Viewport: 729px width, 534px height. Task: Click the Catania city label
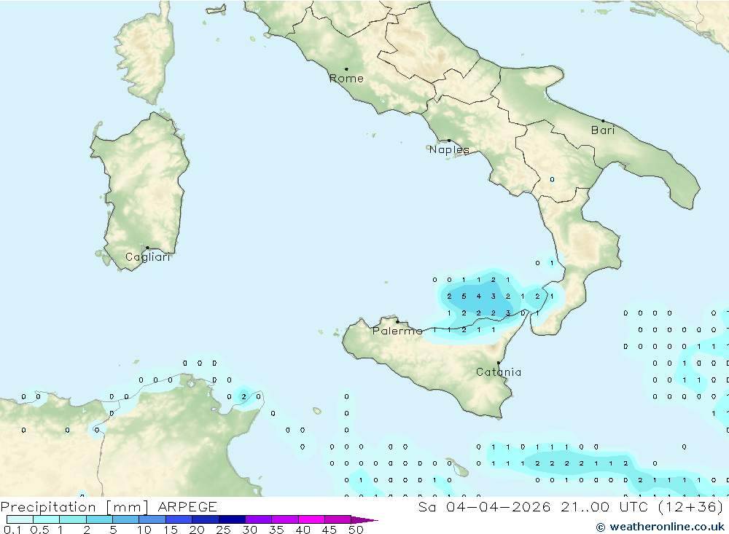pos(499,372)
